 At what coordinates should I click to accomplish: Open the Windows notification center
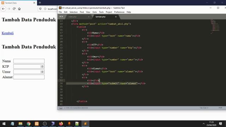tap(220, 124)
